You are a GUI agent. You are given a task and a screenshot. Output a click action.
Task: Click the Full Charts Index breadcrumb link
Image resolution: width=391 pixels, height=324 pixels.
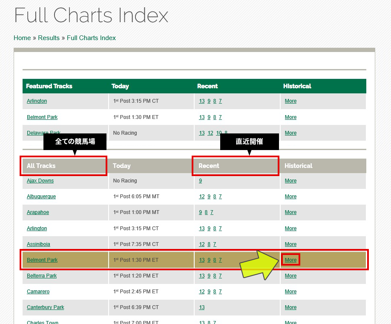point(91,38)
